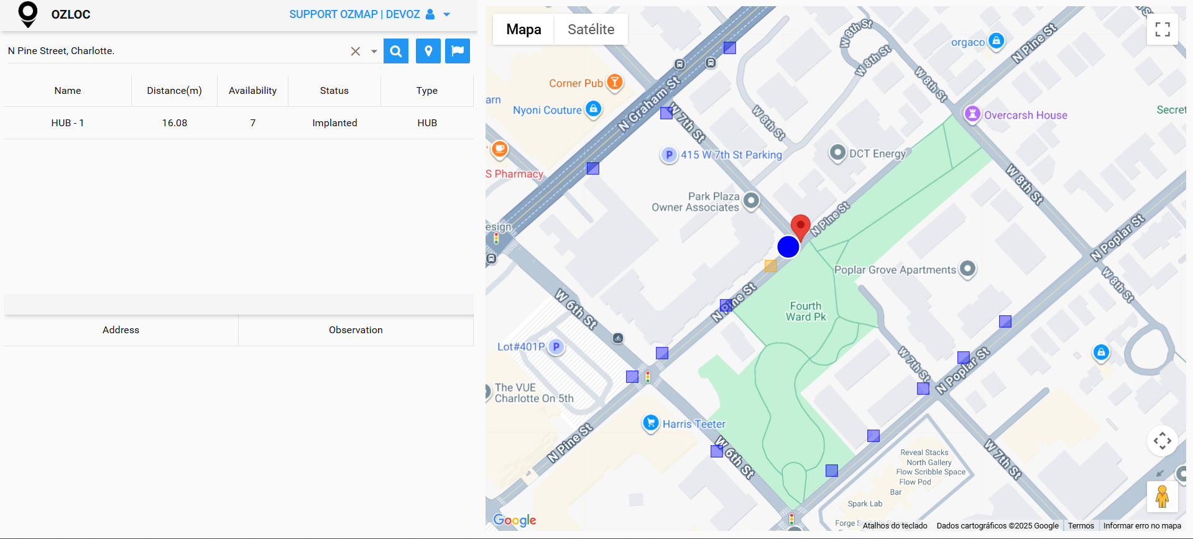Screen dimensions: 1193x539
Task: Open the Termos link
Action: (1081, 526)
